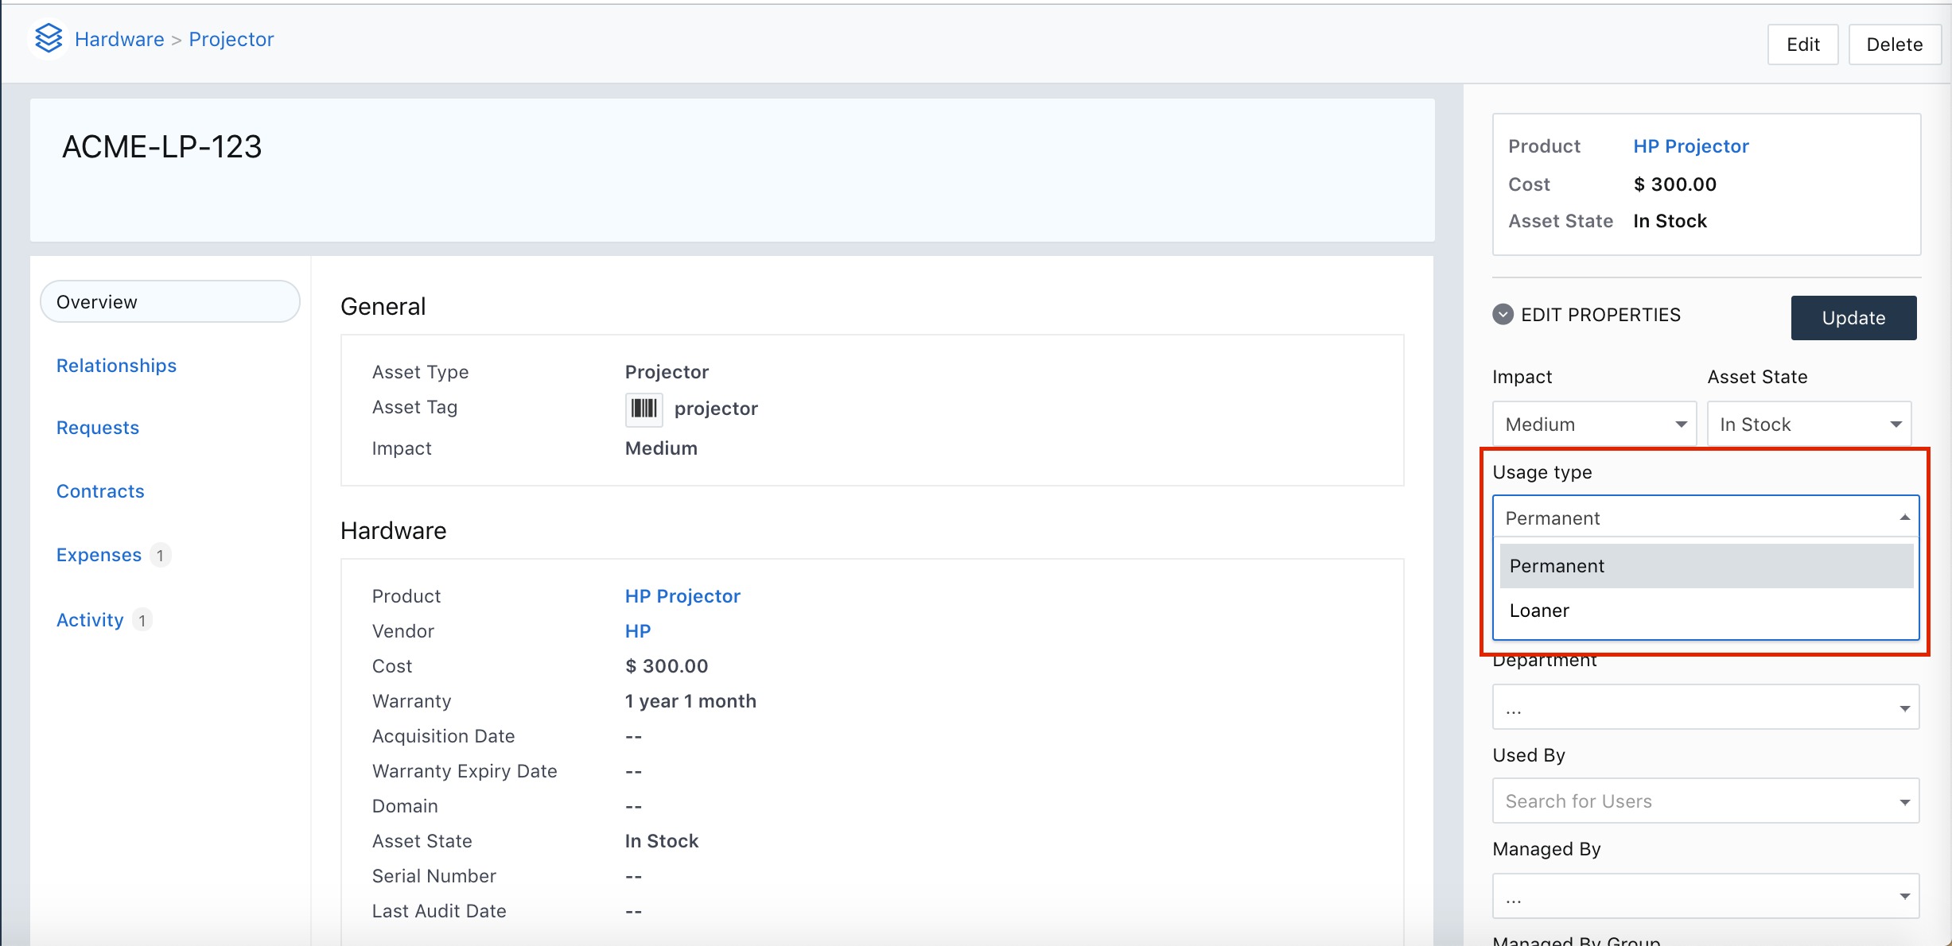Follow the Hardware breadcrumb link
The image size is (1952, 946).
tap(119, 39)
